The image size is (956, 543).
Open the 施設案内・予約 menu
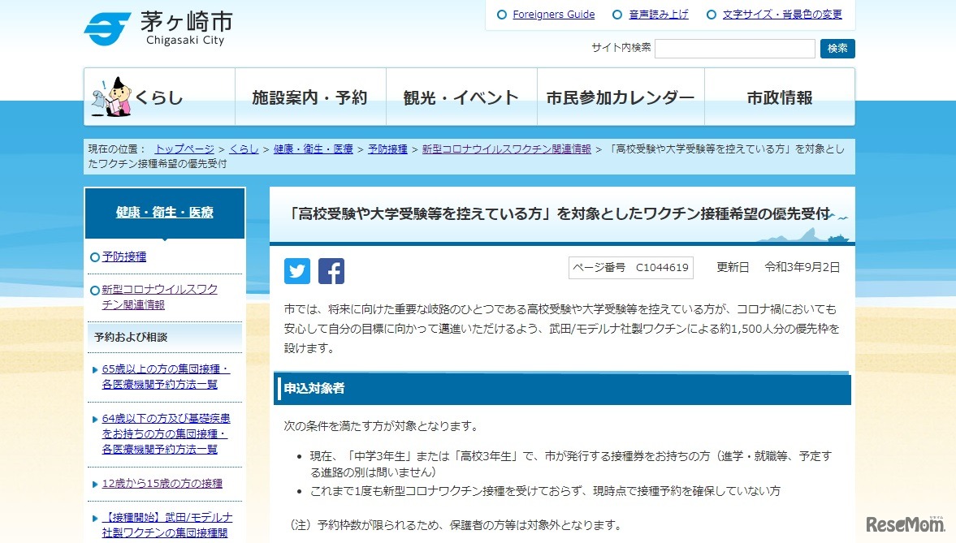[310, 97]
